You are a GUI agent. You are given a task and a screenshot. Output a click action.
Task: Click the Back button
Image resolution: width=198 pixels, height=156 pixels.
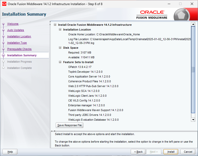pos(138,152)
